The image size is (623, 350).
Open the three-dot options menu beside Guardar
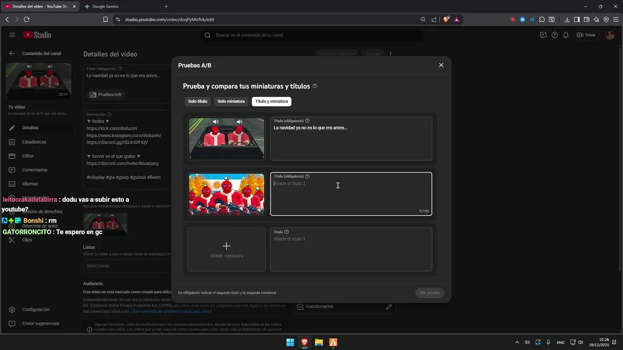(390, 54)
